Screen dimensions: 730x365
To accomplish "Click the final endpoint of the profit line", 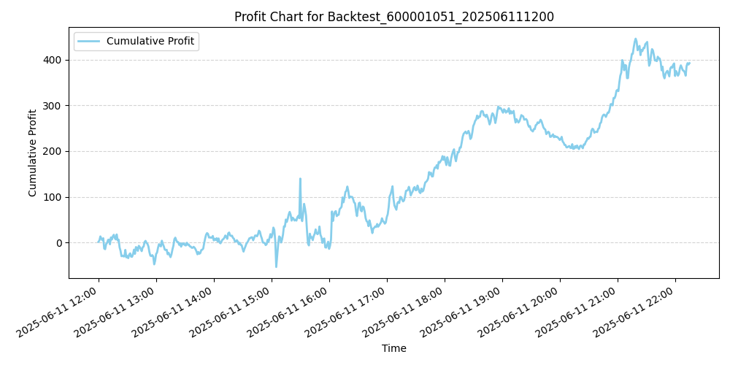I will [689, 63].
